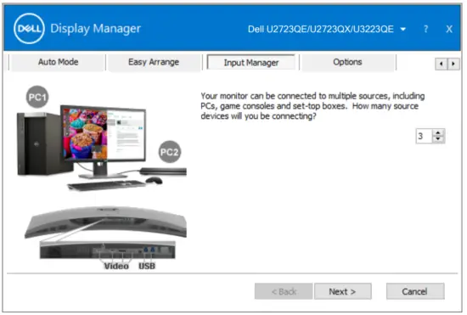Click the PC1 badge icon
The image size is (467, 315).
37,97
